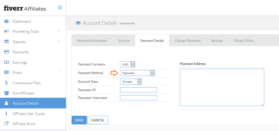Open the Payment Method Payoneer dropdown
The width and height of the screenshot is (279, 131).
137,73
